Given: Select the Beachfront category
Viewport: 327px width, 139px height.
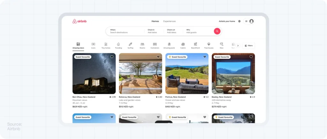Looking at the screenshot, I should click(195, 46).
